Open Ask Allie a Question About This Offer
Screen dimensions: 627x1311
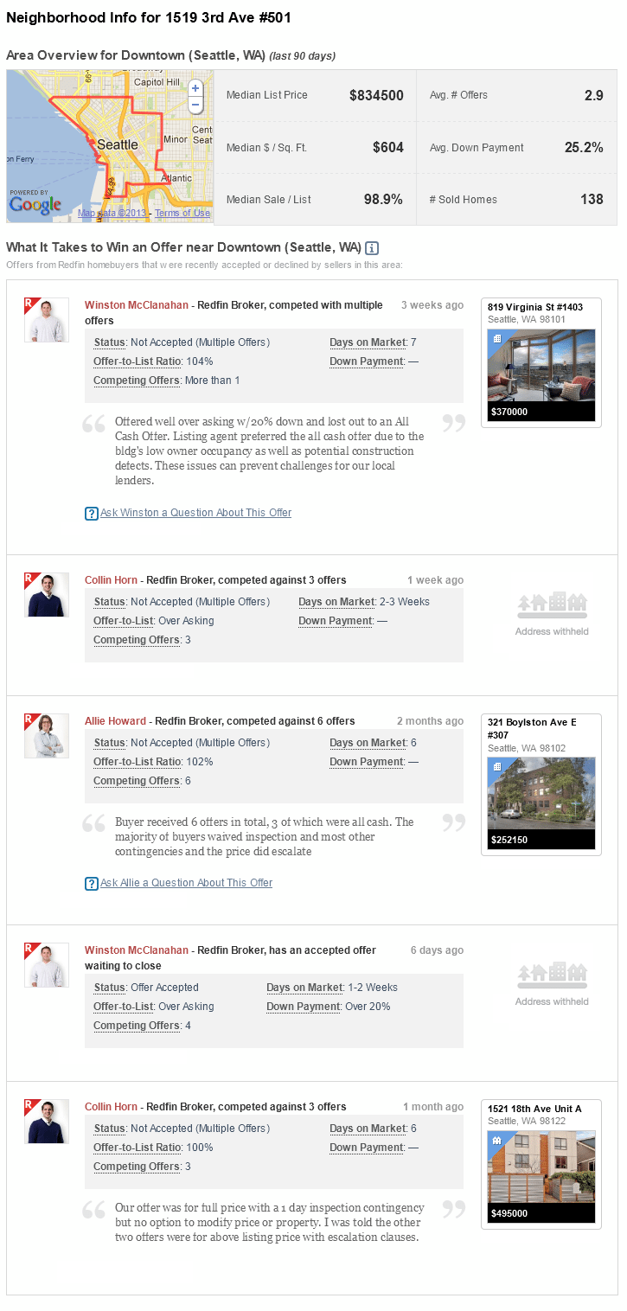[186, 883]
